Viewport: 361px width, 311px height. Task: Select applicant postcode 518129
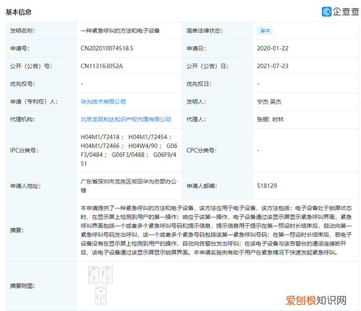(267, 186)
